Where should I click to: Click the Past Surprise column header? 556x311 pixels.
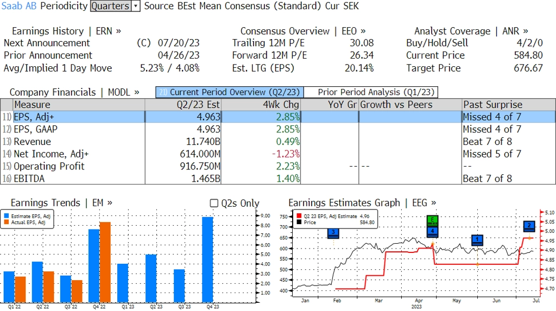508,105
